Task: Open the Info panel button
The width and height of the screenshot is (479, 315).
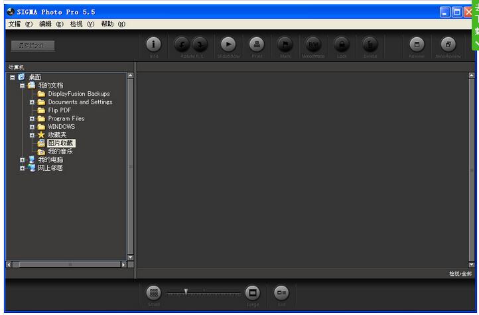Action: 154,45
